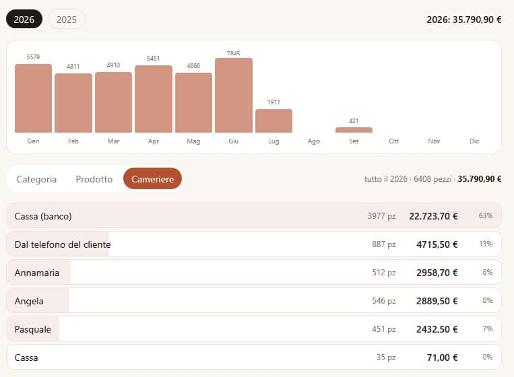
Task: Open the Dal telefono del cliente row
Action: click(x=254, y=244)
